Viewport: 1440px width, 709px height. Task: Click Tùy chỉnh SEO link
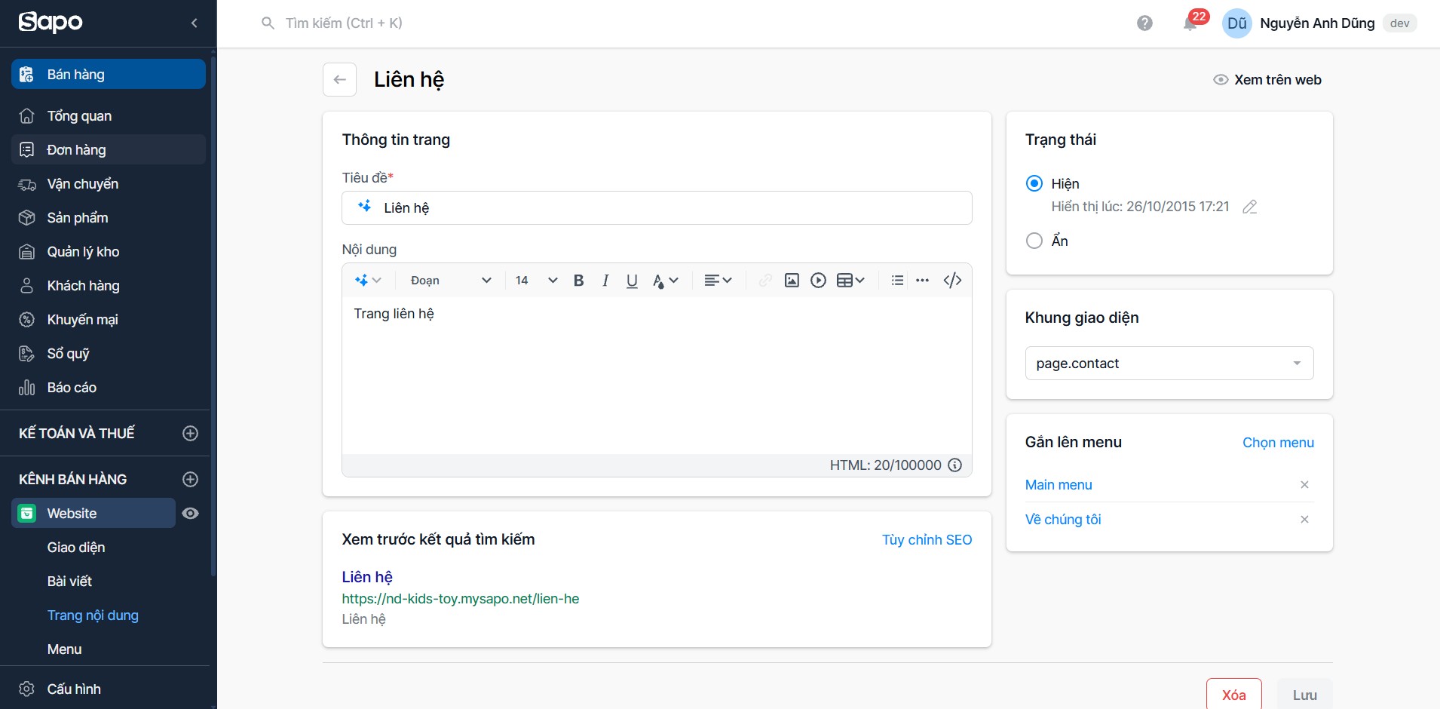tap(927, 540)
